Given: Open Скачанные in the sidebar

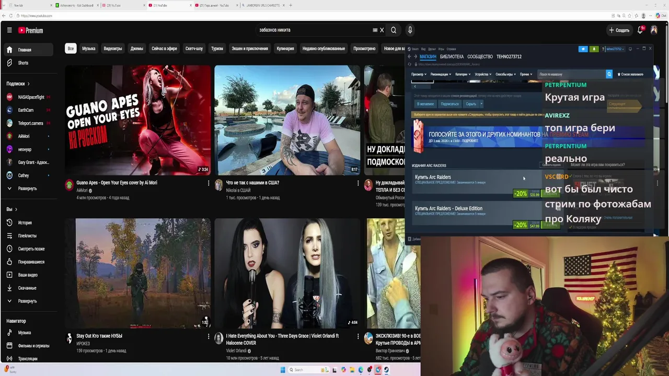Looking at the screenshot, I should click(x=27, y=288).
